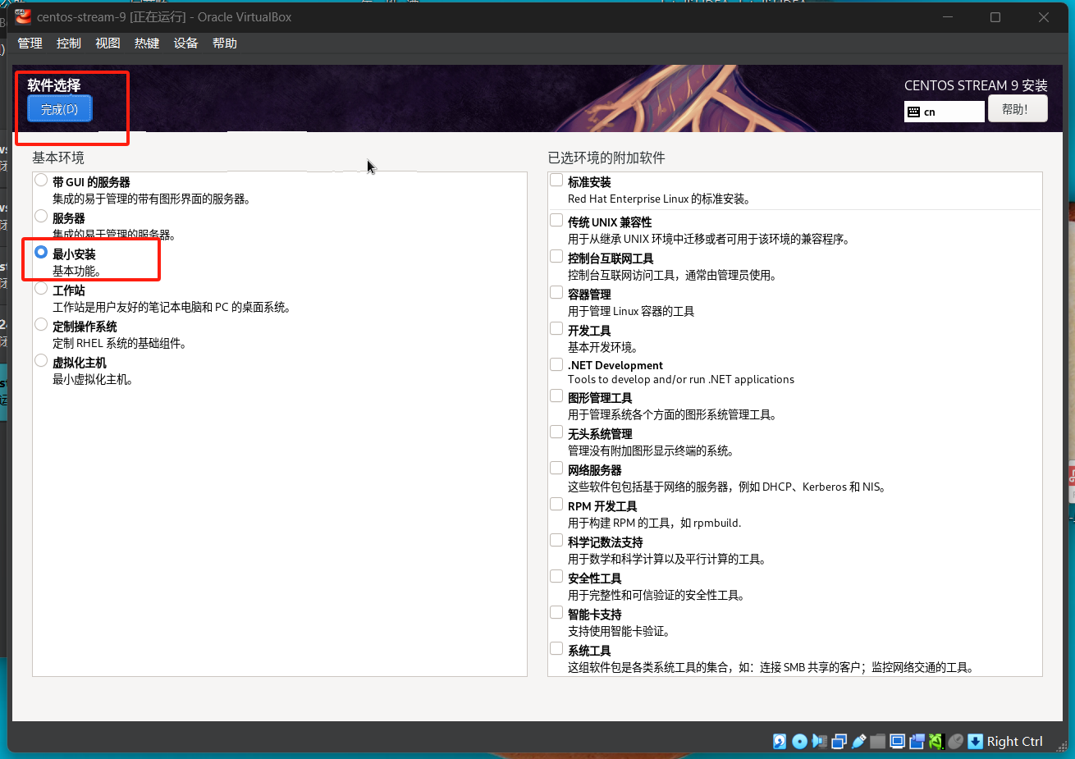
Task: Enable 智能卡支持 checkbox
Action: (x=556, y=612)
